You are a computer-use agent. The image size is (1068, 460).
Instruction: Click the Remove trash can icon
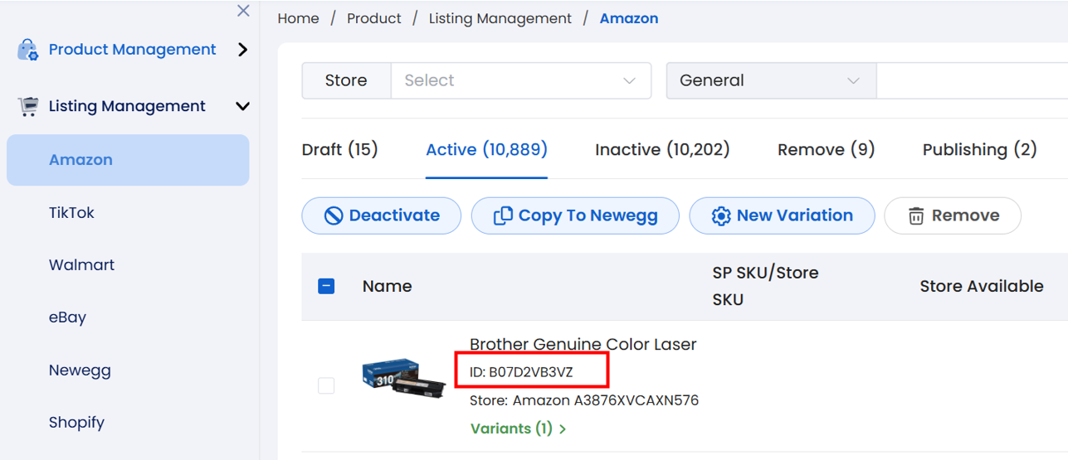[x=916, y=216]
